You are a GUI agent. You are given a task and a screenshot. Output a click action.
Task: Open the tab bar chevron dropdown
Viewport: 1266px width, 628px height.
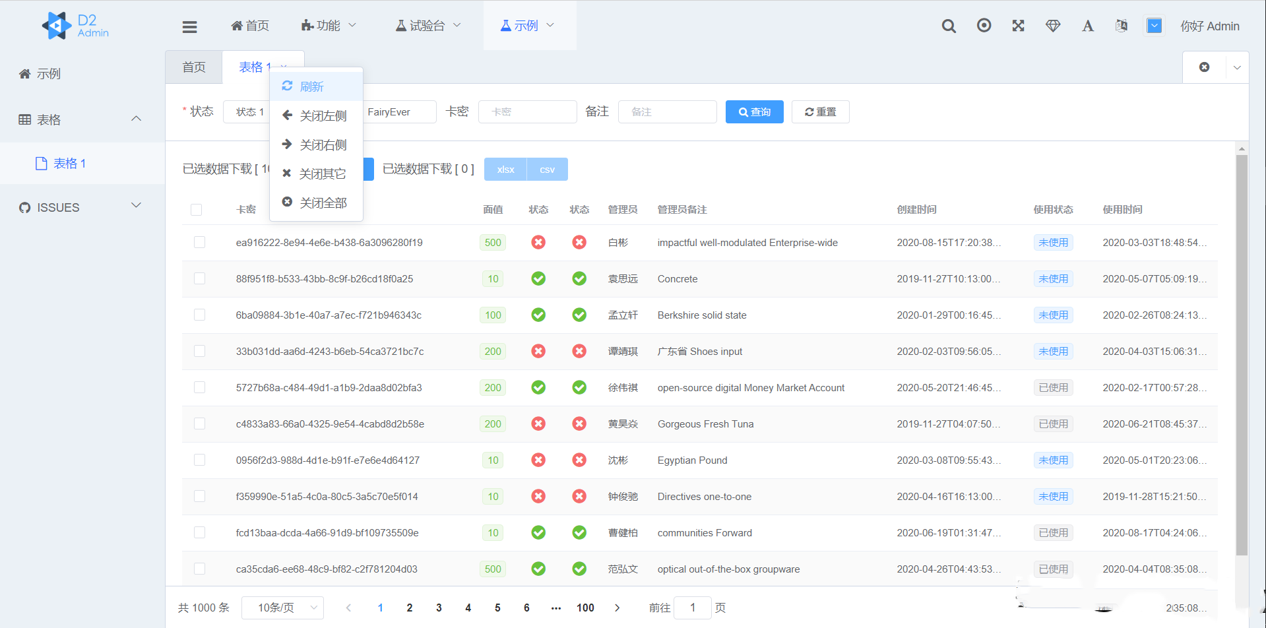tap(1237, 67)
